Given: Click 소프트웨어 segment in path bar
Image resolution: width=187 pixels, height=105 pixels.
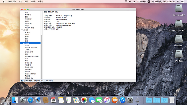Looking at the screenshot, I should tap(49, 81).
